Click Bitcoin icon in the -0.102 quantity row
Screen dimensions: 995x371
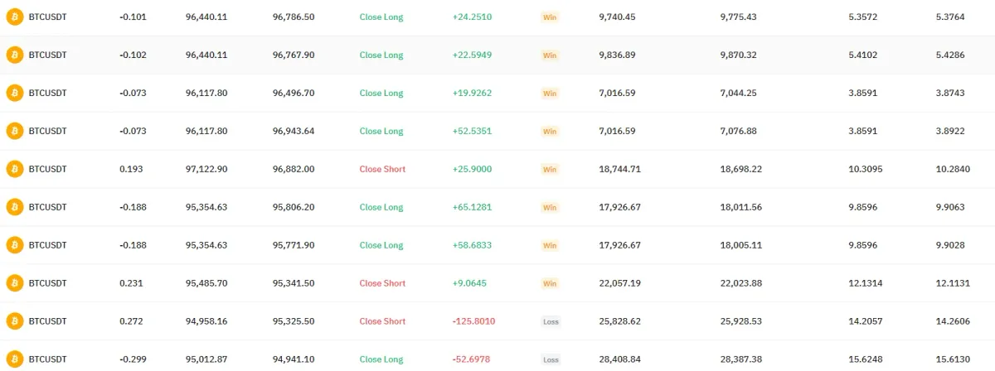14,55
